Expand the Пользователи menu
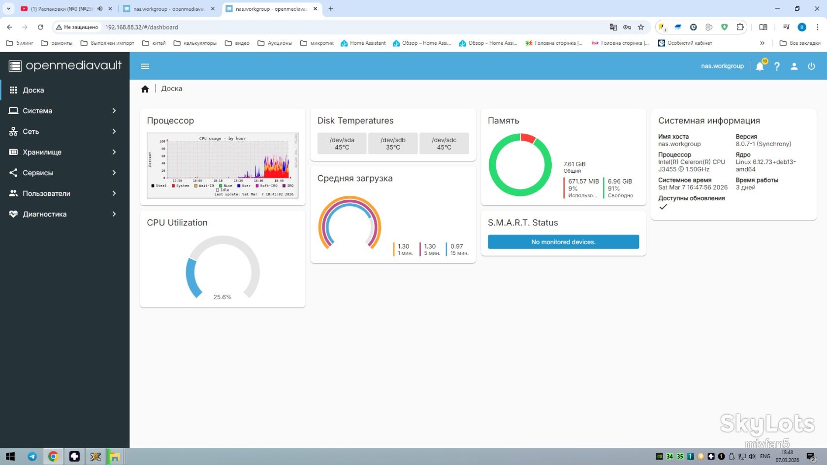Image resolution: width=827 pixels, height=465 pixels. click(64, 193)
